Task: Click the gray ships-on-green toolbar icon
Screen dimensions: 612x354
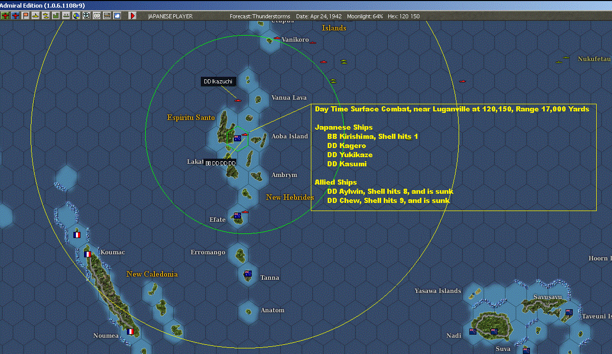Action: click(x=66, y=16)
